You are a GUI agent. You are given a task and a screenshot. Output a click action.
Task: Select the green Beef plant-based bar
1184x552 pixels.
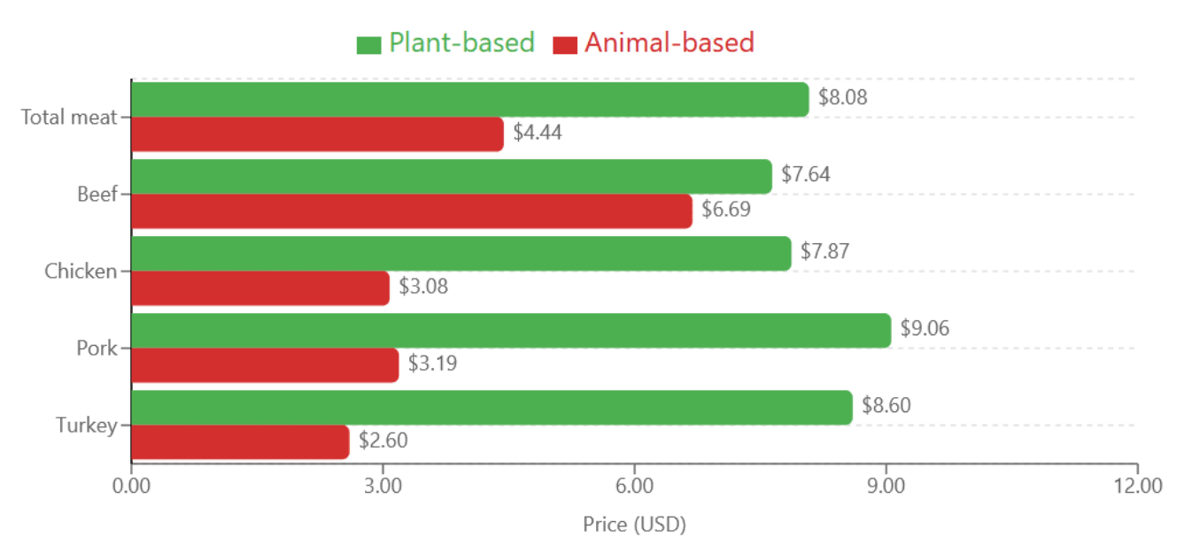(451, 176)
